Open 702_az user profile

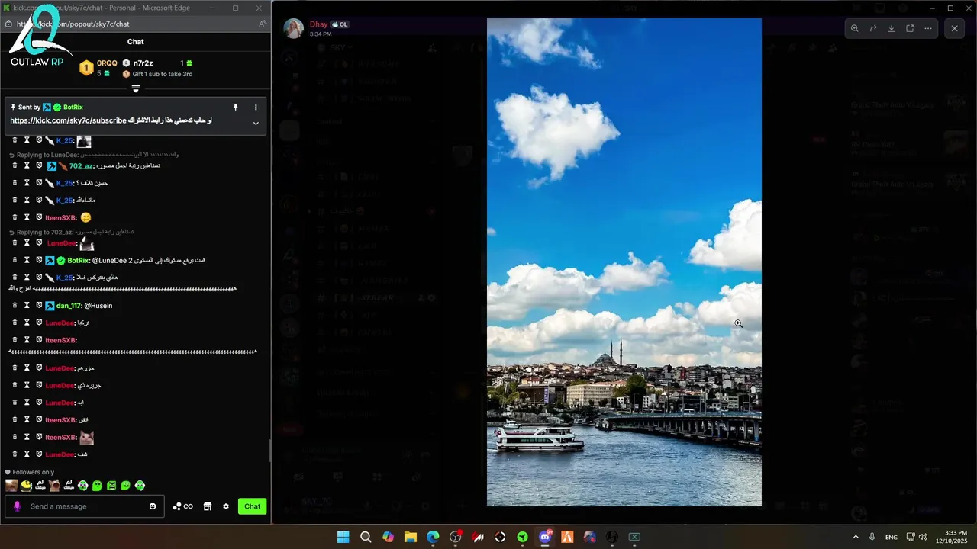(81, 165)
